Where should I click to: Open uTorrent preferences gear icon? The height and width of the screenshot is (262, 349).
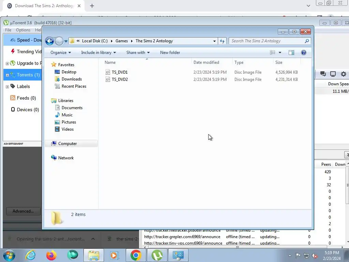point(344,74)
